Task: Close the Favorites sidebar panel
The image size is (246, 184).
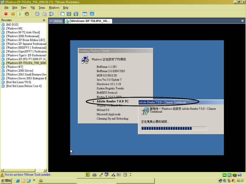Action: click(44, 20)
